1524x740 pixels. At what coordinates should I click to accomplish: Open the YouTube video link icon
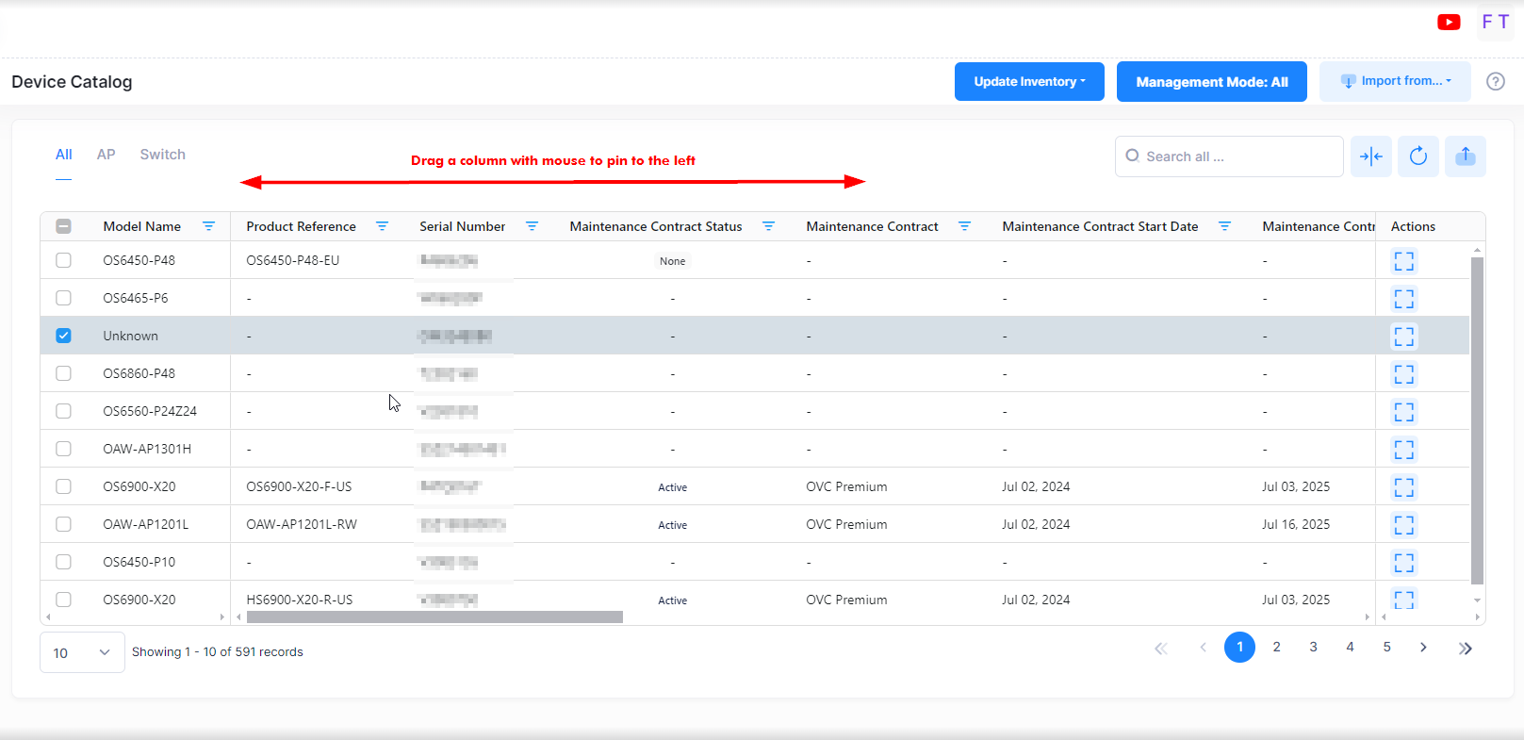(1449, 22)
